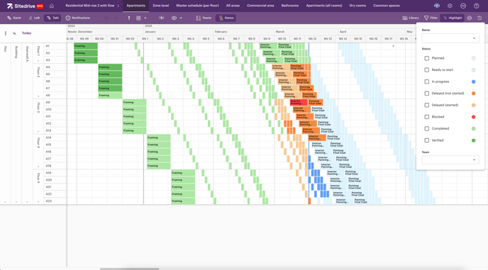The width and height of the screenshot is (488, 270).
Task: Open the Filter tool
Action: coord(431,18)
